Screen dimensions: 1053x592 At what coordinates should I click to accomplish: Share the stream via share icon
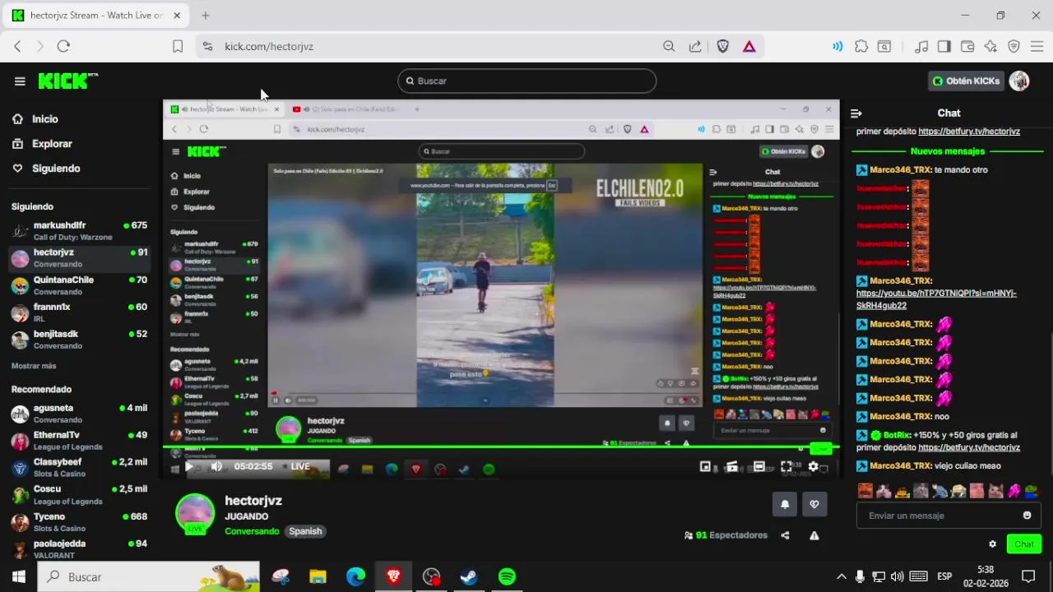click(x=785, y=535)
